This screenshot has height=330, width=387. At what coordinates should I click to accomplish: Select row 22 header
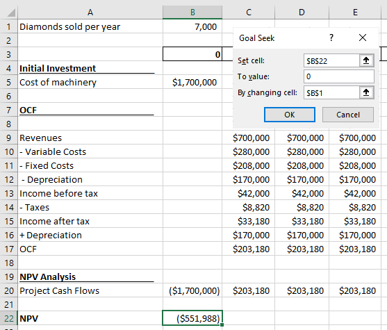8,318
